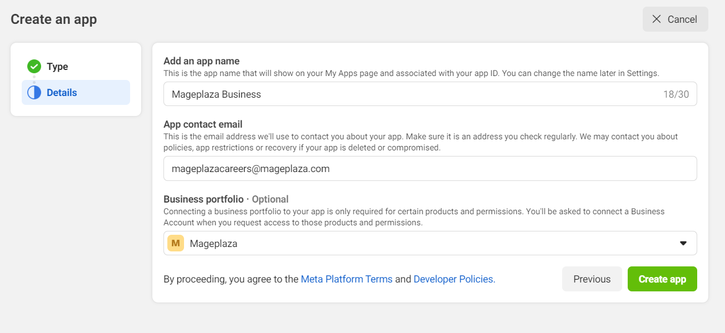Click the X icon in Cancel button

(657, 19)
